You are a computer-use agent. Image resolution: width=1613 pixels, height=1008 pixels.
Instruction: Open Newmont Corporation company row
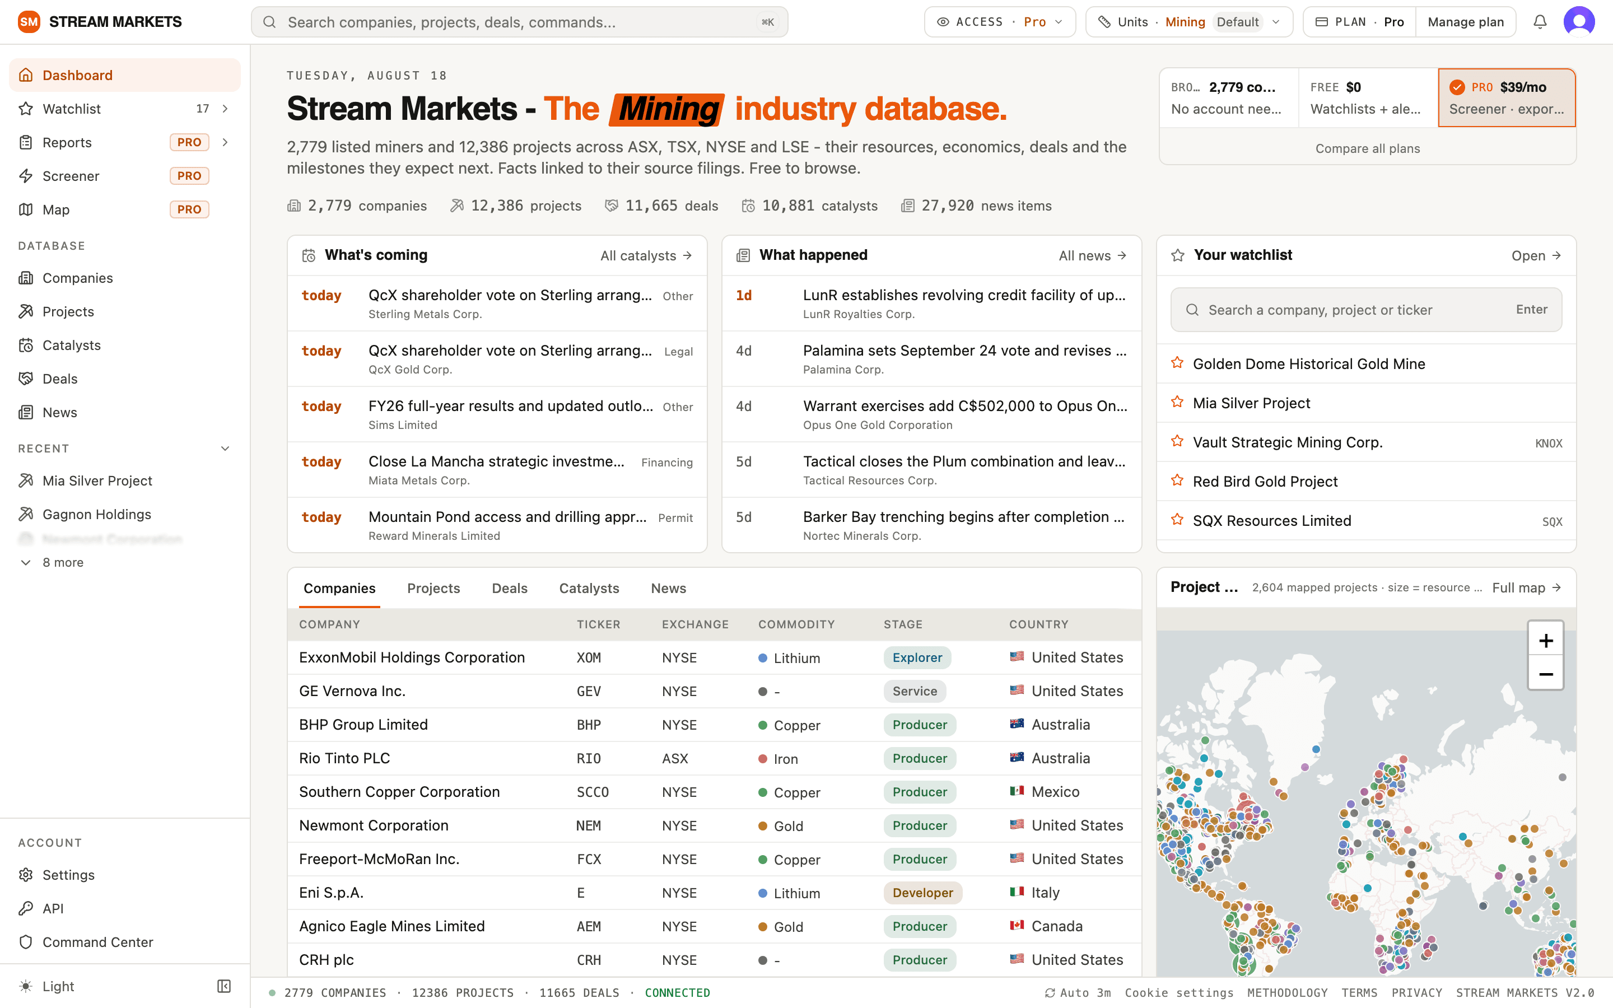(714, 825)
